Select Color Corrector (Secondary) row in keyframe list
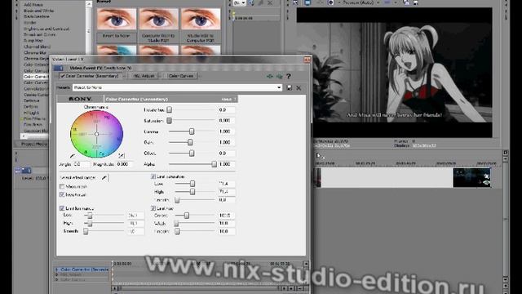This screenshot has width=522, height=294. 82,269
